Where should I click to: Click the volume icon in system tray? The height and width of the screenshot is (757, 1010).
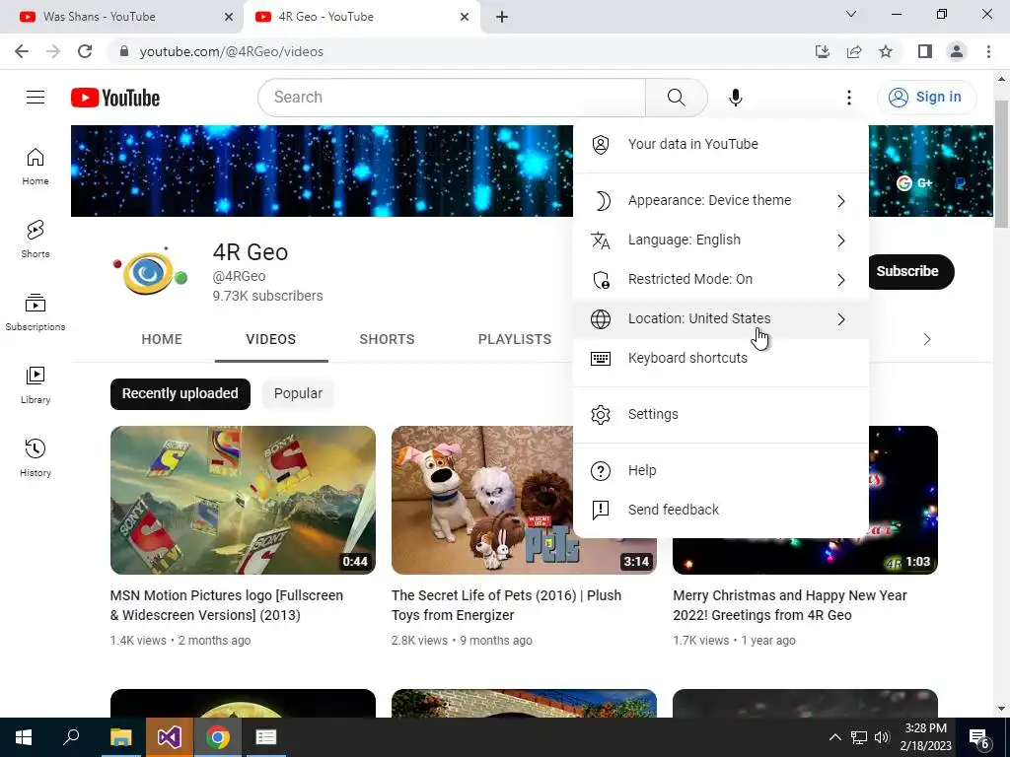click(882, 737)
